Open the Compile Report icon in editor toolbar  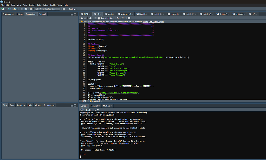[x=129, y=18]
